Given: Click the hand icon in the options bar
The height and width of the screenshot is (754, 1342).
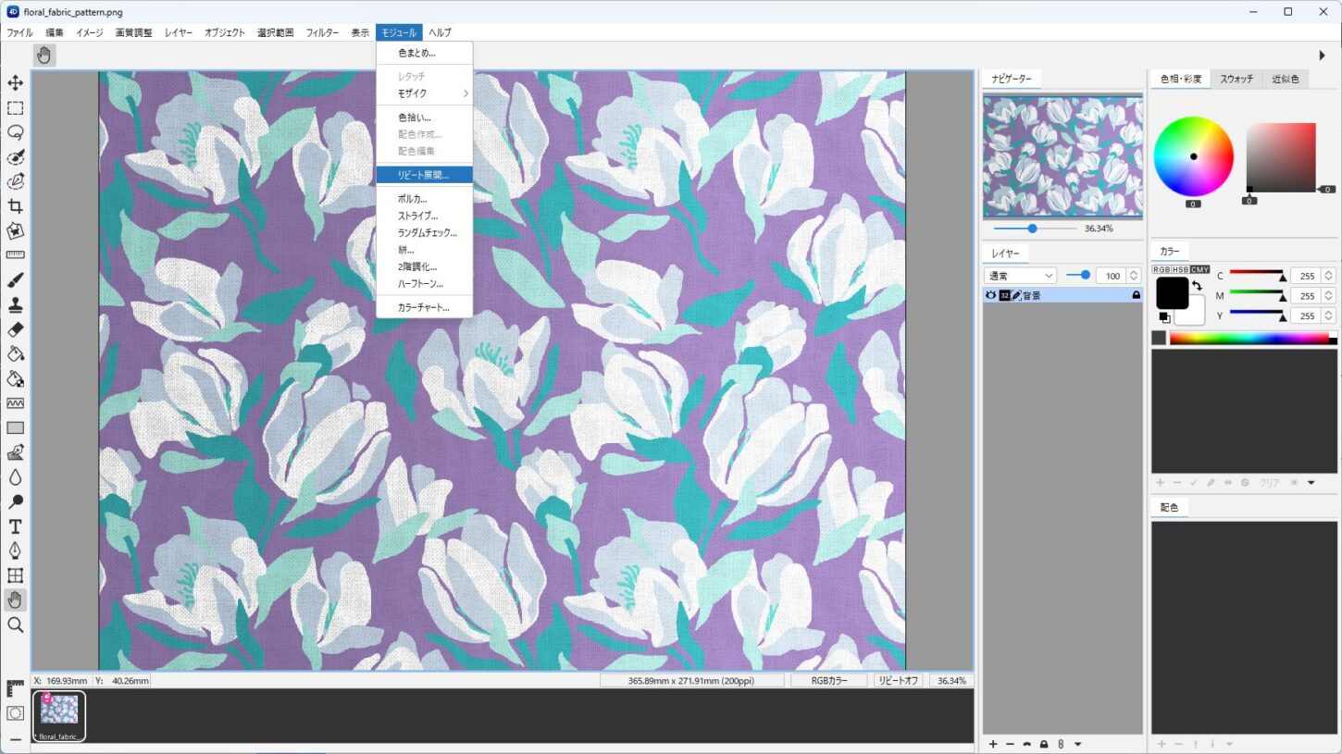Looking at the screenshot, I should (43, 56).
